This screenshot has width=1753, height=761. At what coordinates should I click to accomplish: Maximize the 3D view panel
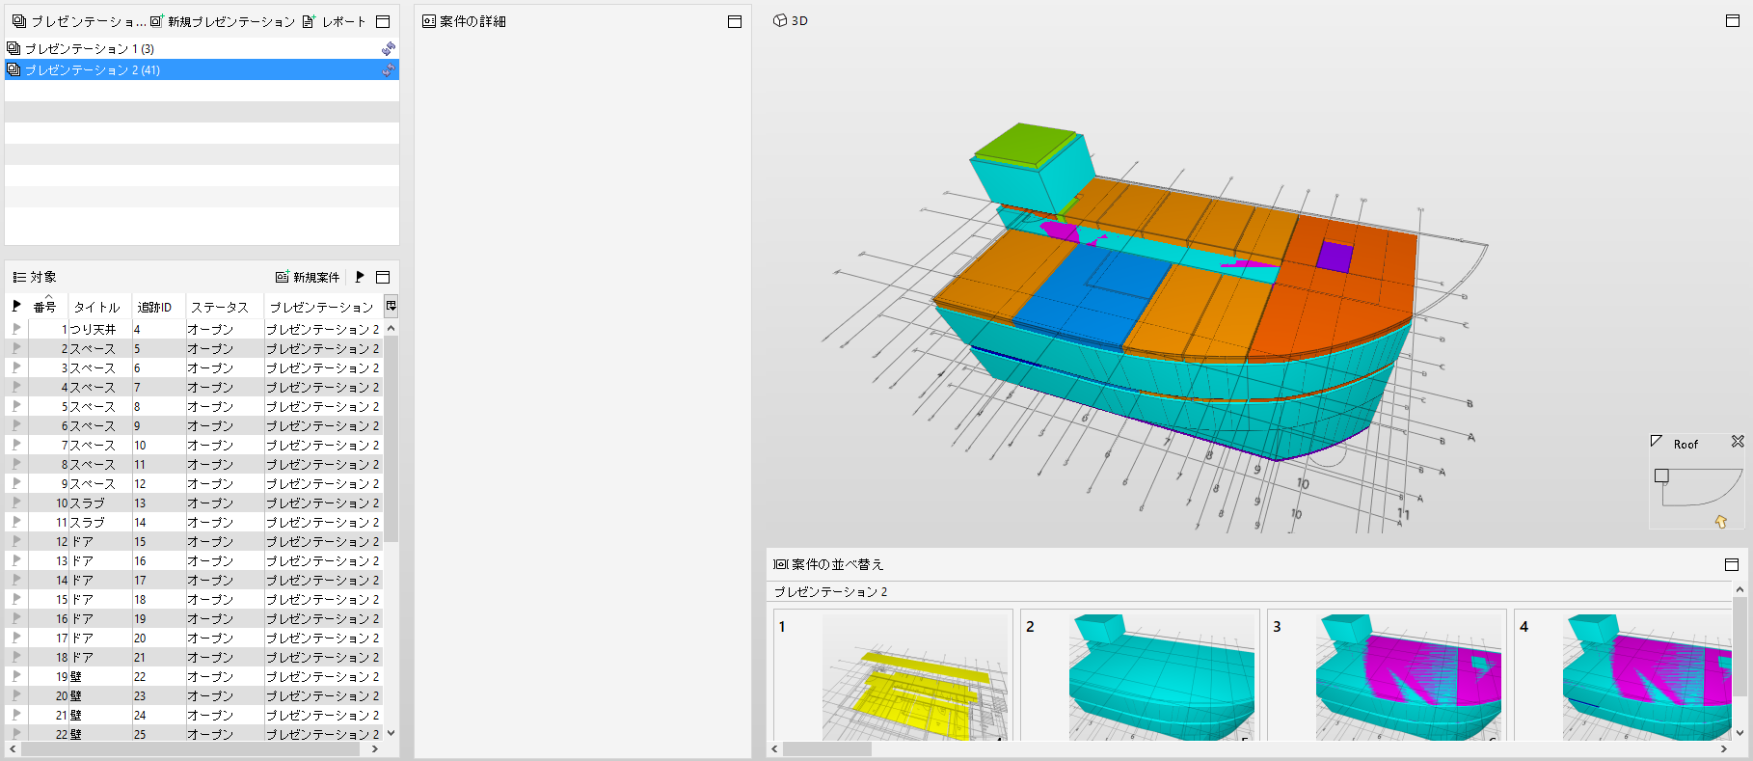click(x=1733, y=20)
